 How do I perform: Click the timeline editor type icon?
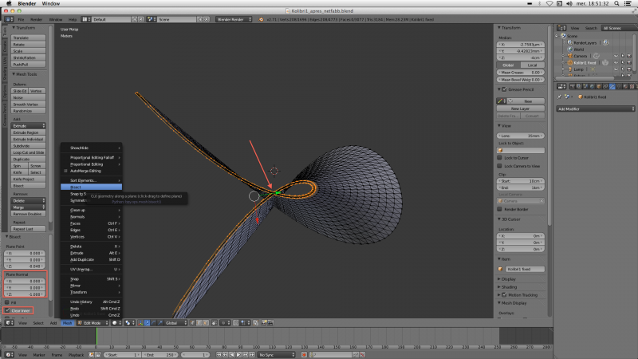click(9, 355)
